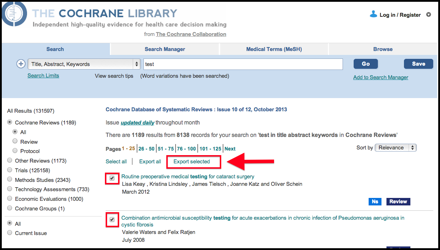Select the Current Issue radio button
The height and width of the screenshot is (250, 440).
click(10, 233)
